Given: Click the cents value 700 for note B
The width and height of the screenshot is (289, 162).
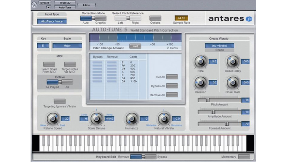Looking at the screenshot, I should [133, 75].
